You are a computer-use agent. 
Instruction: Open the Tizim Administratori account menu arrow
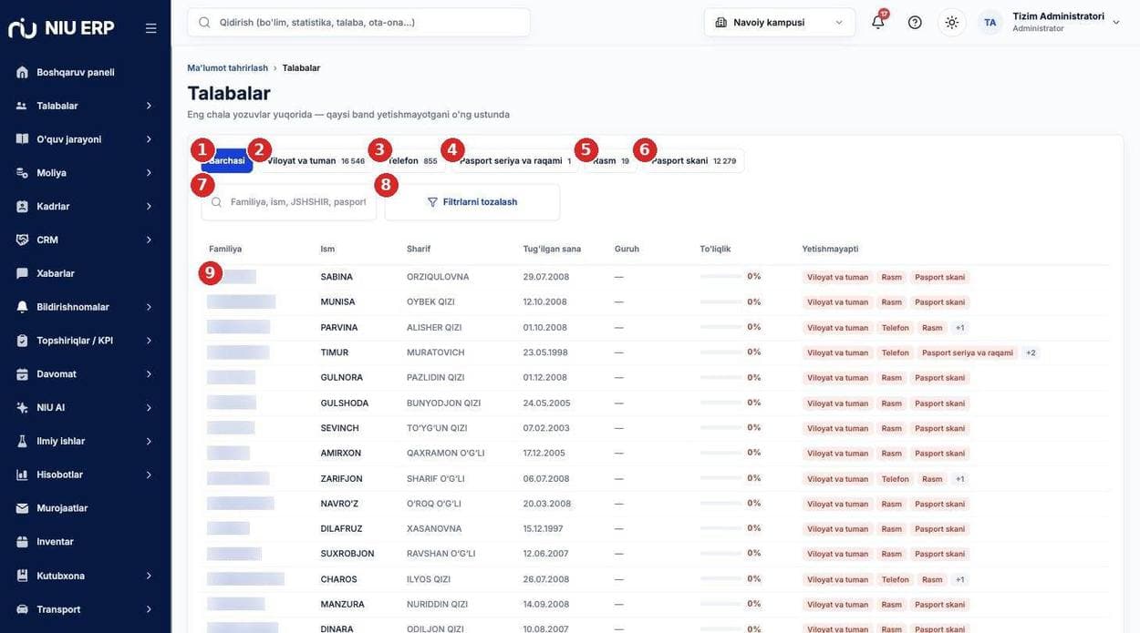1116,22
